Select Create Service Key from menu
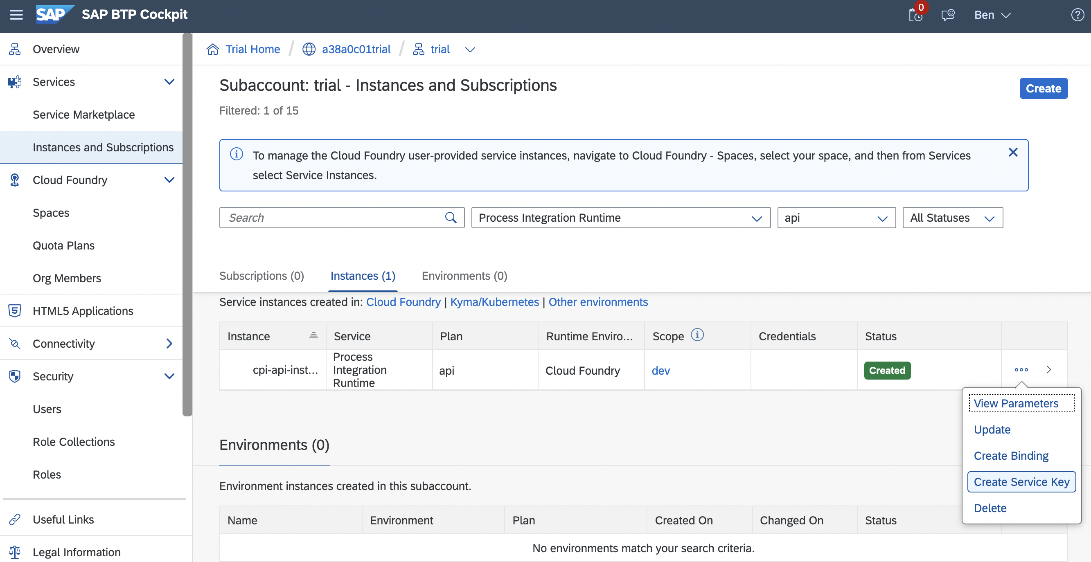 click(1021, 482)
